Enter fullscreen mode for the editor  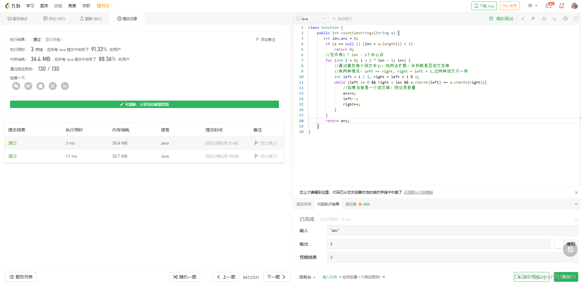click(x=576, y=19)
